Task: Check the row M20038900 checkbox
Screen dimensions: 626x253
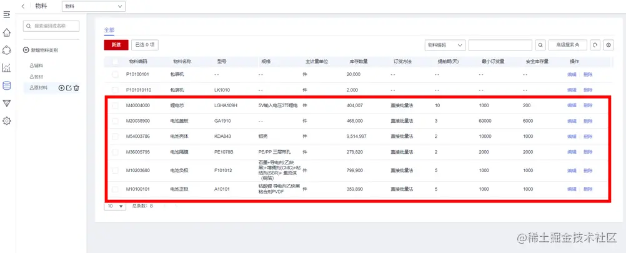Action: coord(116,121)
